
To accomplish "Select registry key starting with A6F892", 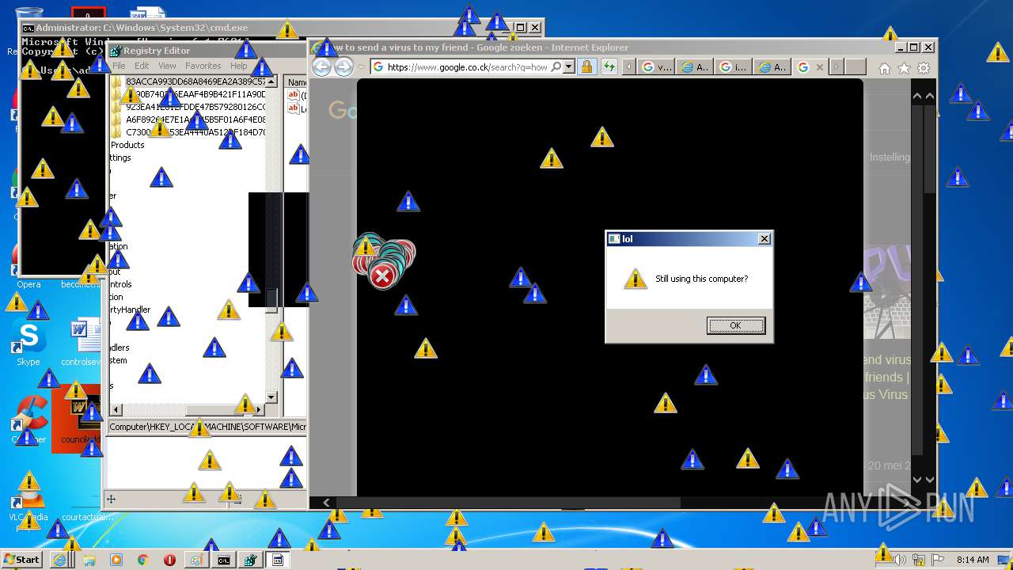I will (195, 120).
